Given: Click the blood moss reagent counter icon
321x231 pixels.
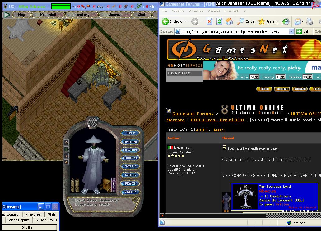Looking at the screenshot, I should coord(84,7).
